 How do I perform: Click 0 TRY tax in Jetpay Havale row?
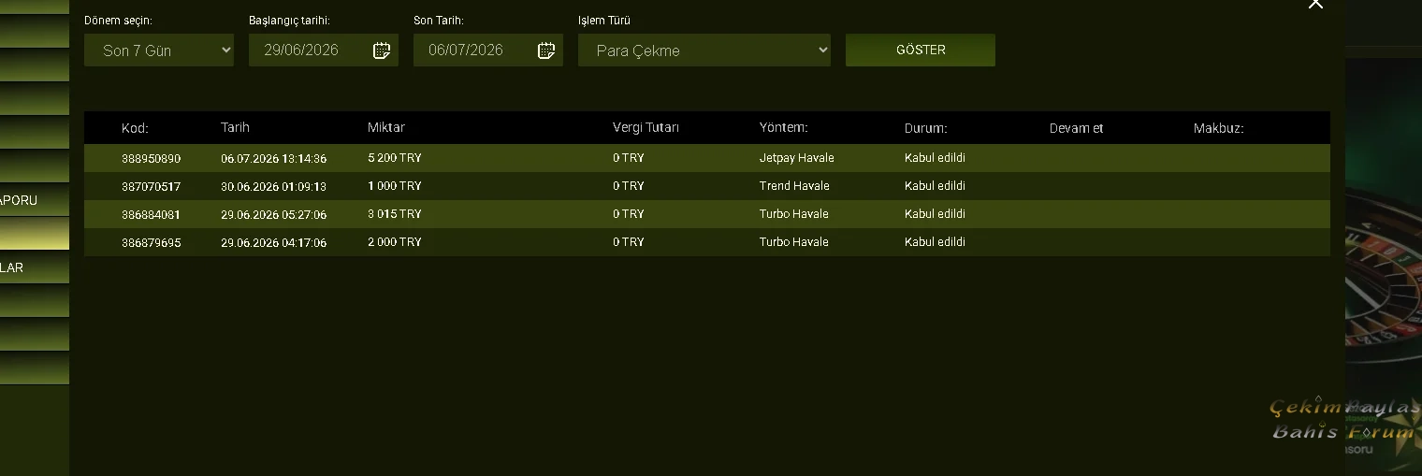click(x=629, y=158)
